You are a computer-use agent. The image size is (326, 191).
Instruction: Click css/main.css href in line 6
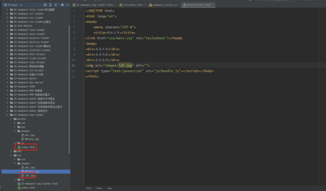coord(121,38)
